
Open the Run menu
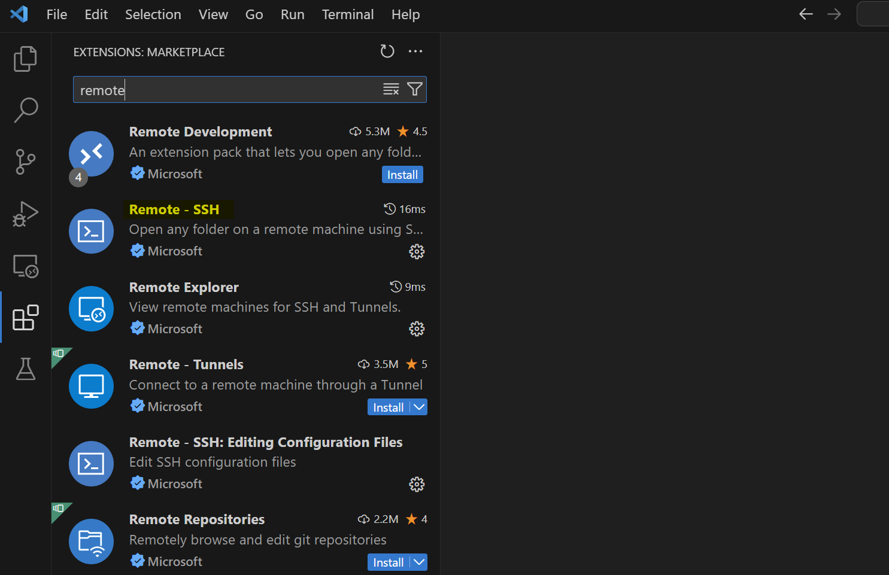click(293, 14)
